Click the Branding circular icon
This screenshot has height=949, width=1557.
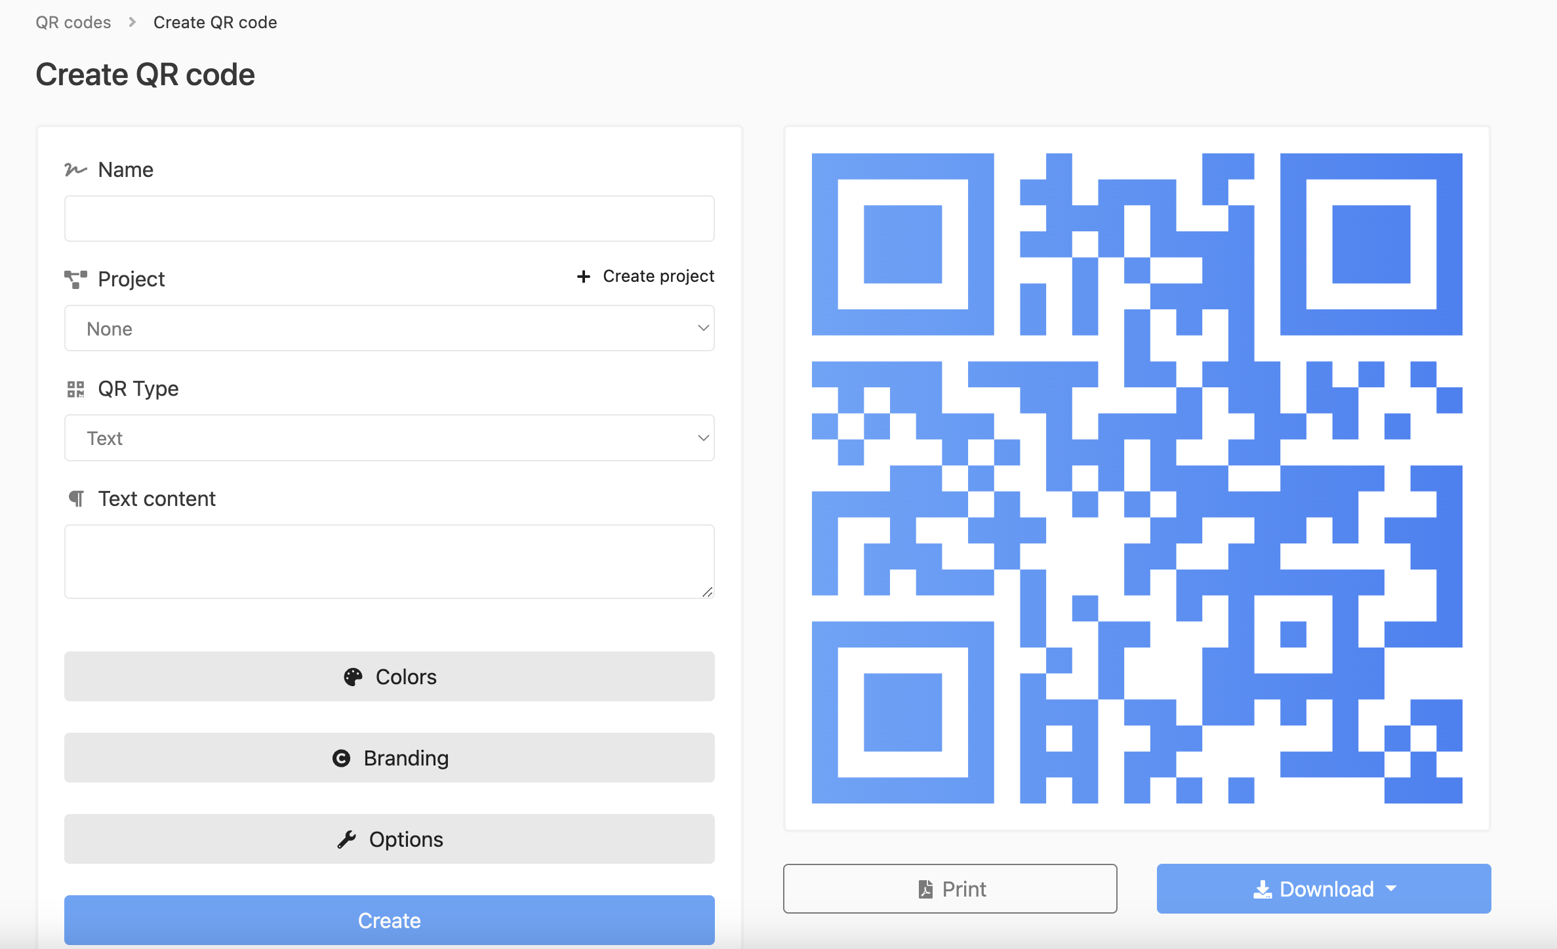click(x=340, y=758)
